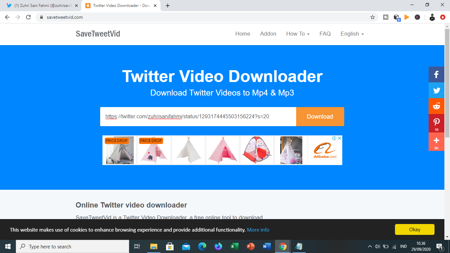Open orange play-button extension icon
The height and width of the screenshot is (253, 450).
407,17
